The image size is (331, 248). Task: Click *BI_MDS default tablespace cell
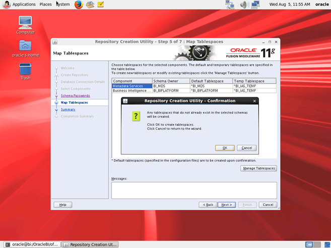pyautogui.click(x=211, y=86)
